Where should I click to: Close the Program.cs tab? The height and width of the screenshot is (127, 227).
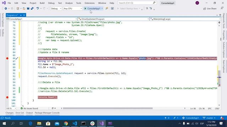coord(24,15)
